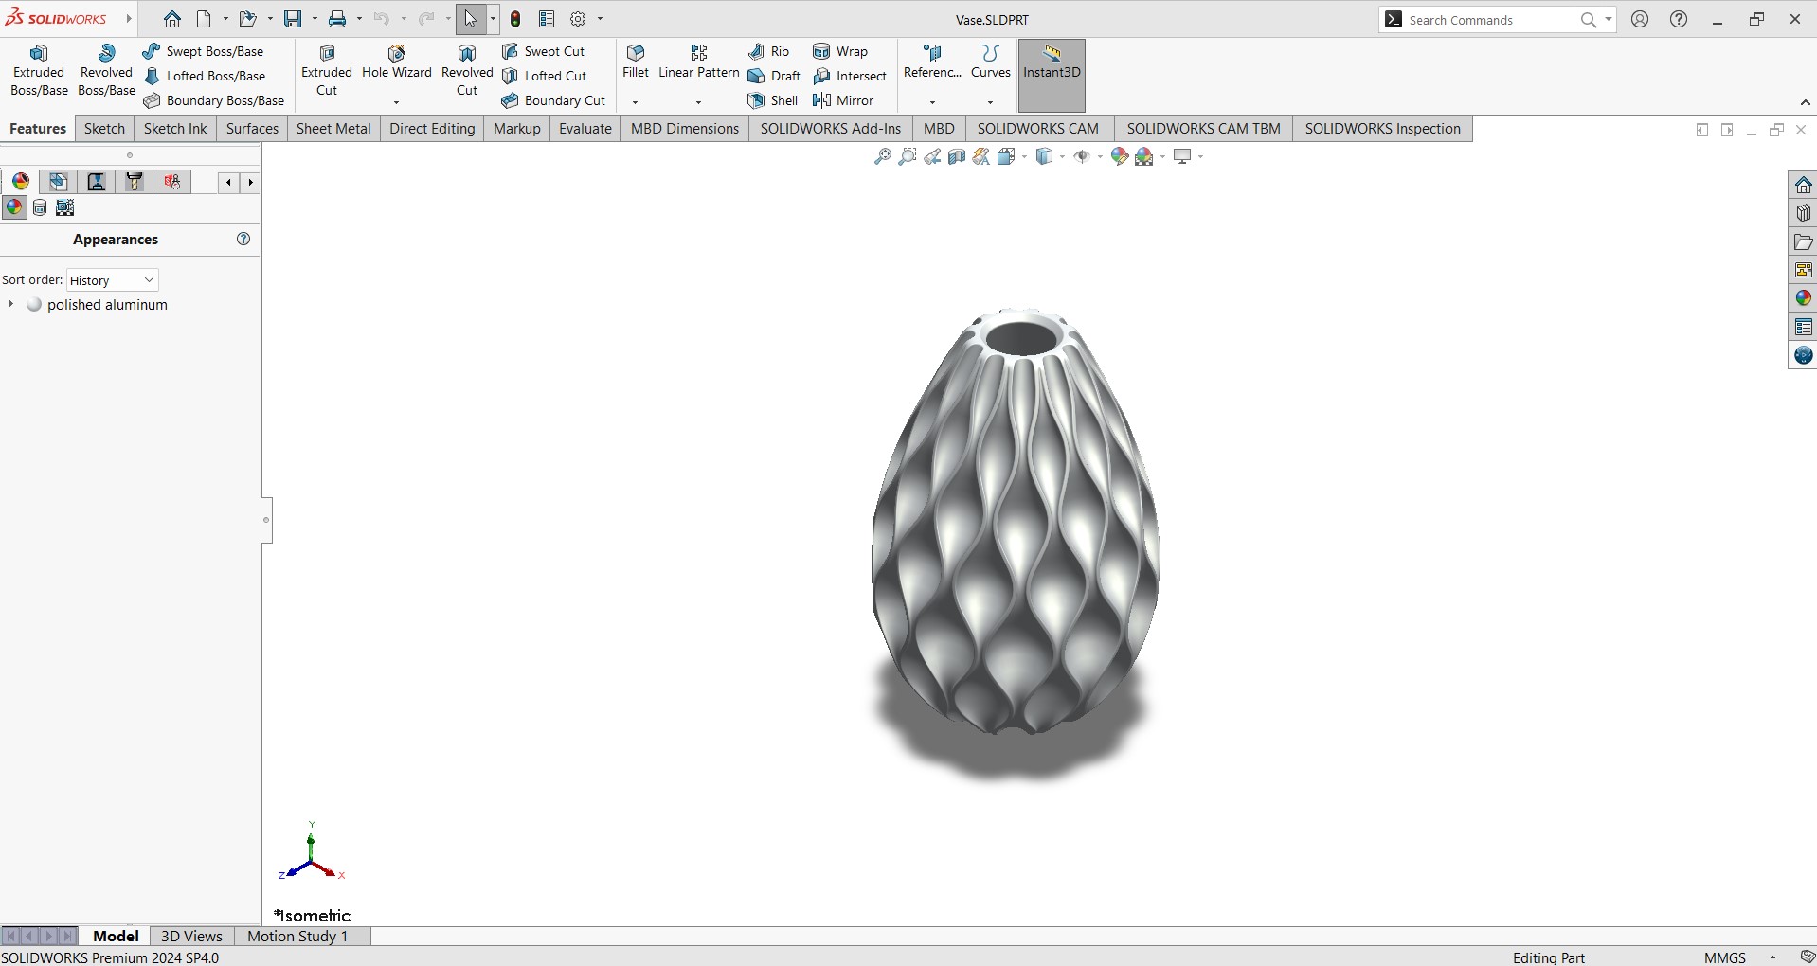Use the Mirror feature tool
The width and height of the screenshot is (1817, 966).
[x=843, y=100]
